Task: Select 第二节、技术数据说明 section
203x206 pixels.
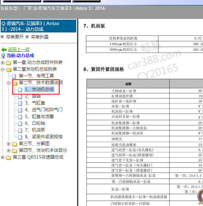Action: 40,83
